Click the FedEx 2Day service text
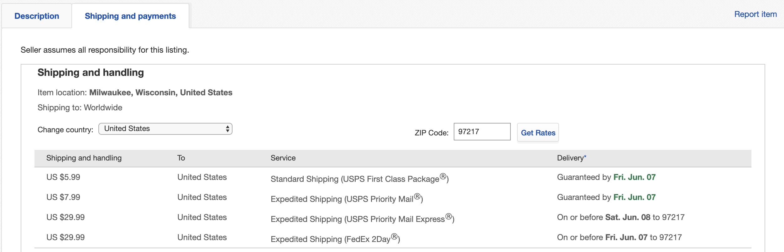 coord(335,239)
